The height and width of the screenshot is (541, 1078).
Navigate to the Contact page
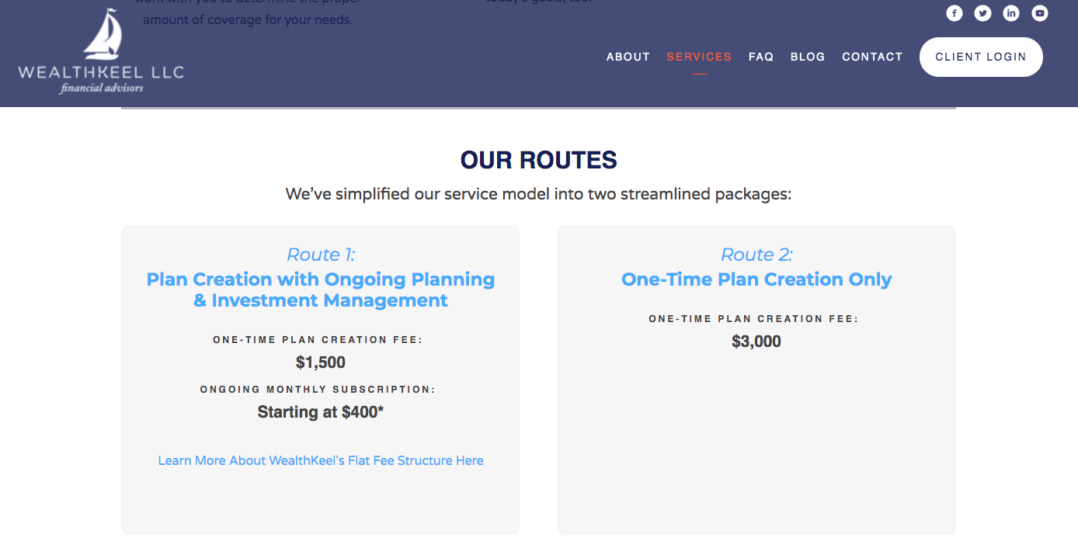tap(872, 57)
